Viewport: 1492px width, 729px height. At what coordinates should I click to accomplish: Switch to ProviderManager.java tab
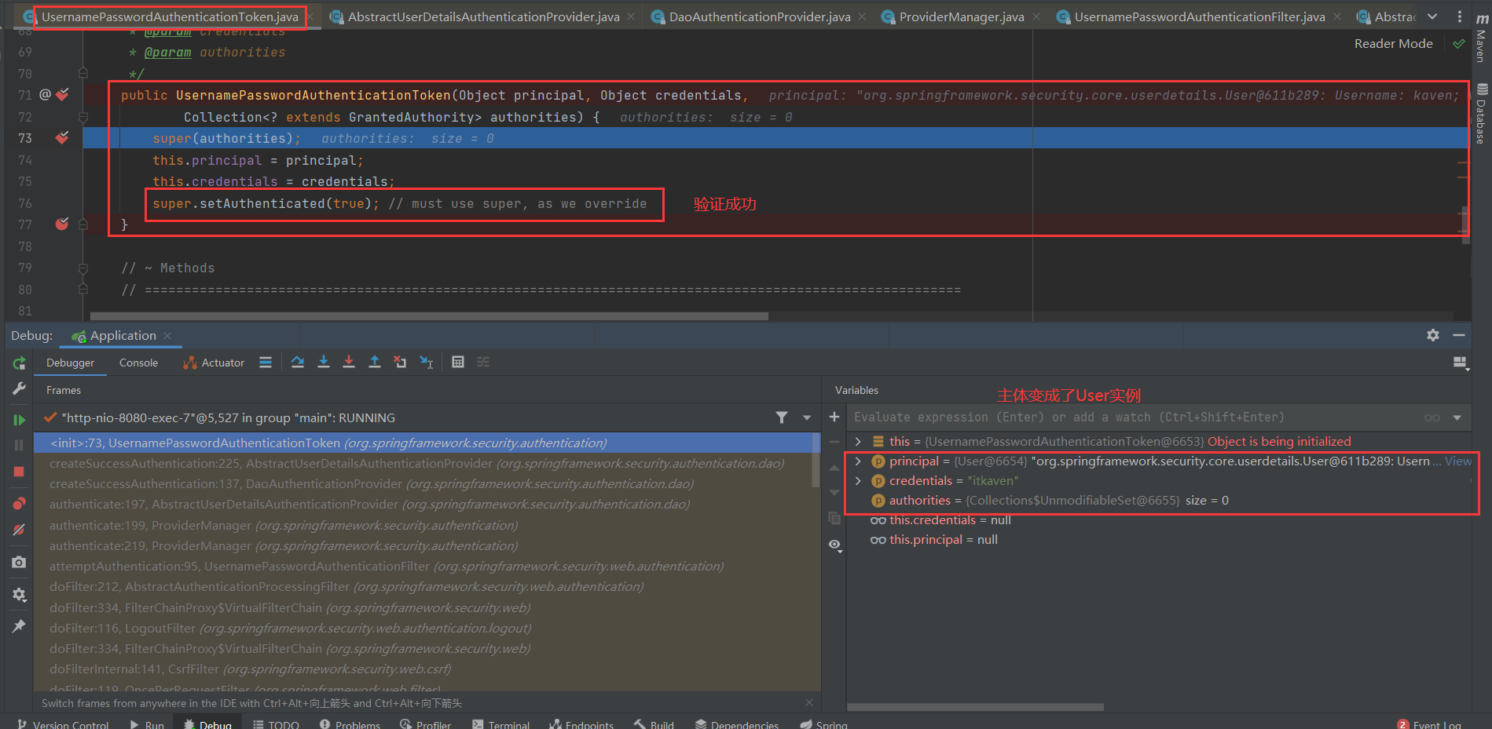[x=961, y=16]
